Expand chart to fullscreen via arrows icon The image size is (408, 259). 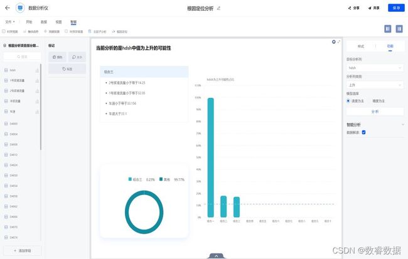point(339,41)
